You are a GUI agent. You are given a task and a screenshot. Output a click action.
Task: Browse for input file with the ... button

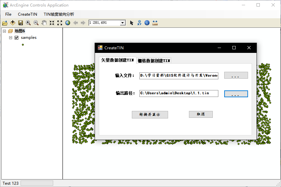click(x=236, y=75)
